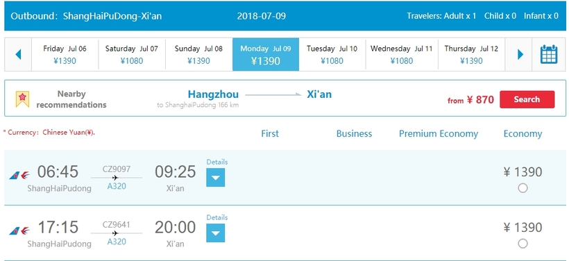Viewport: 569px width, 261px height.
Task: Switch to Tuesday Jul 10 date tab
Action: point(332,54)
